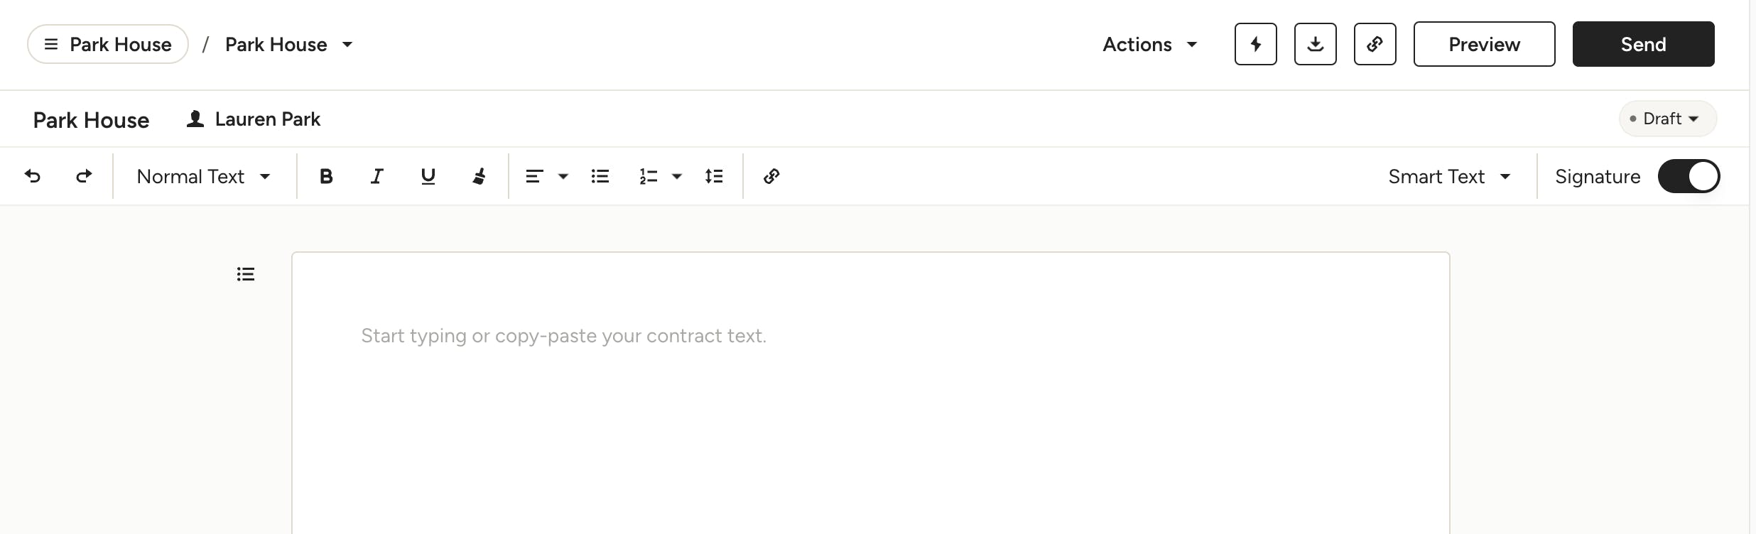
Task: Toggle bold formatting
Action: [326, 176]
